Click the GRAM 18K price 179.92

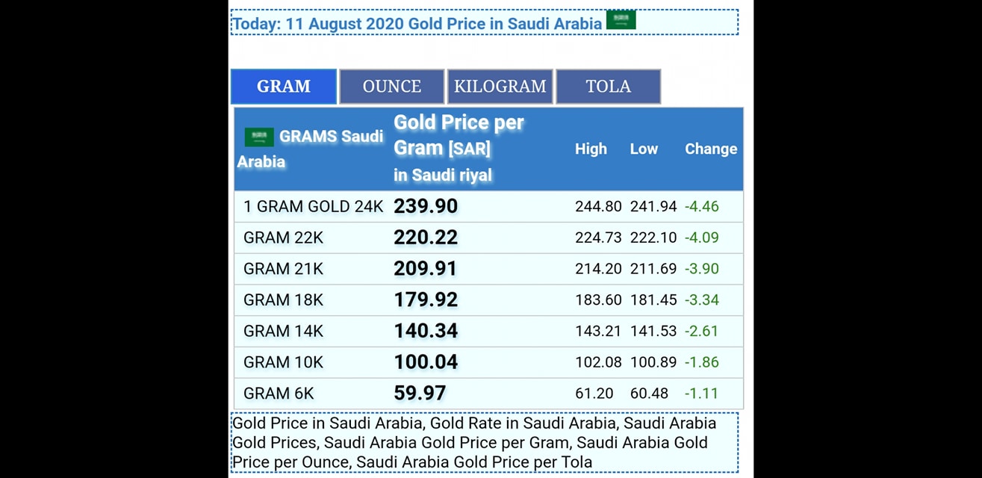426,299
